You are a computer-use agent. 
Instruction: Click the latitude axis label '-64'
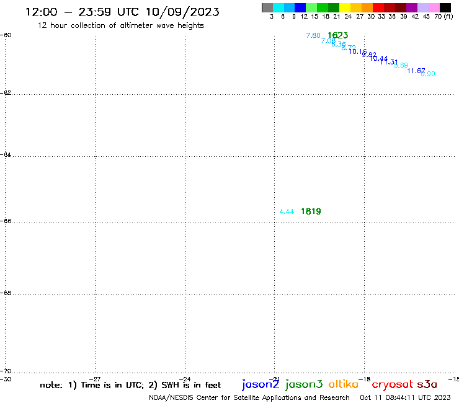(6, 154)
